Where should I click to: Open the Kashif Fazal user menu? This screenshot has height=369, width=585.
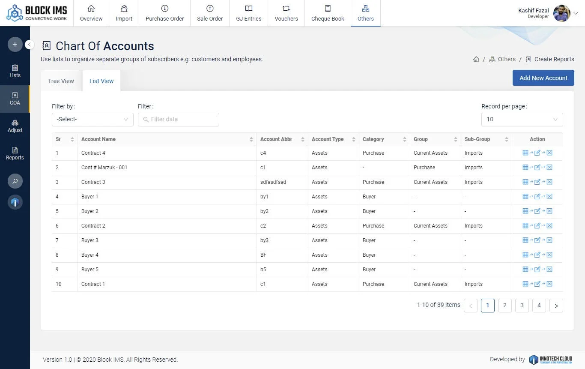(575, 13)
